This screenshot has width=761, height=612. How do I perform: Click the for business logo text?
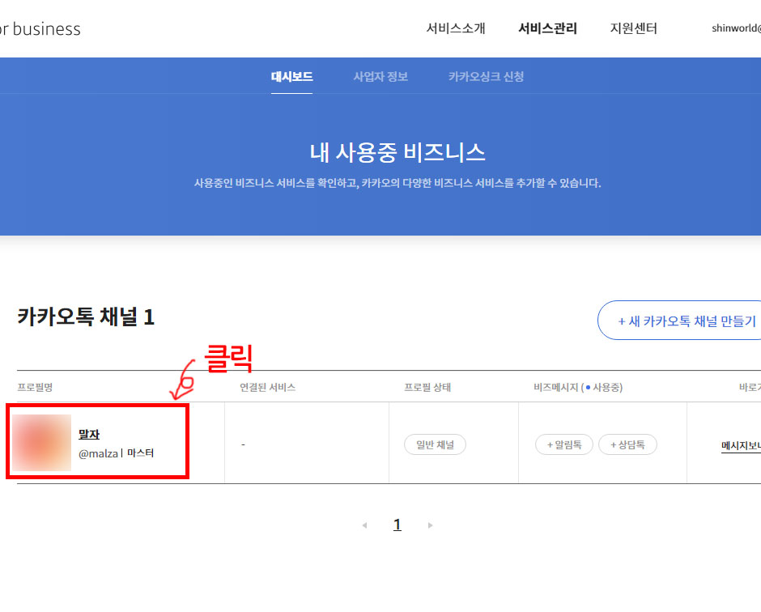(40, 29)
